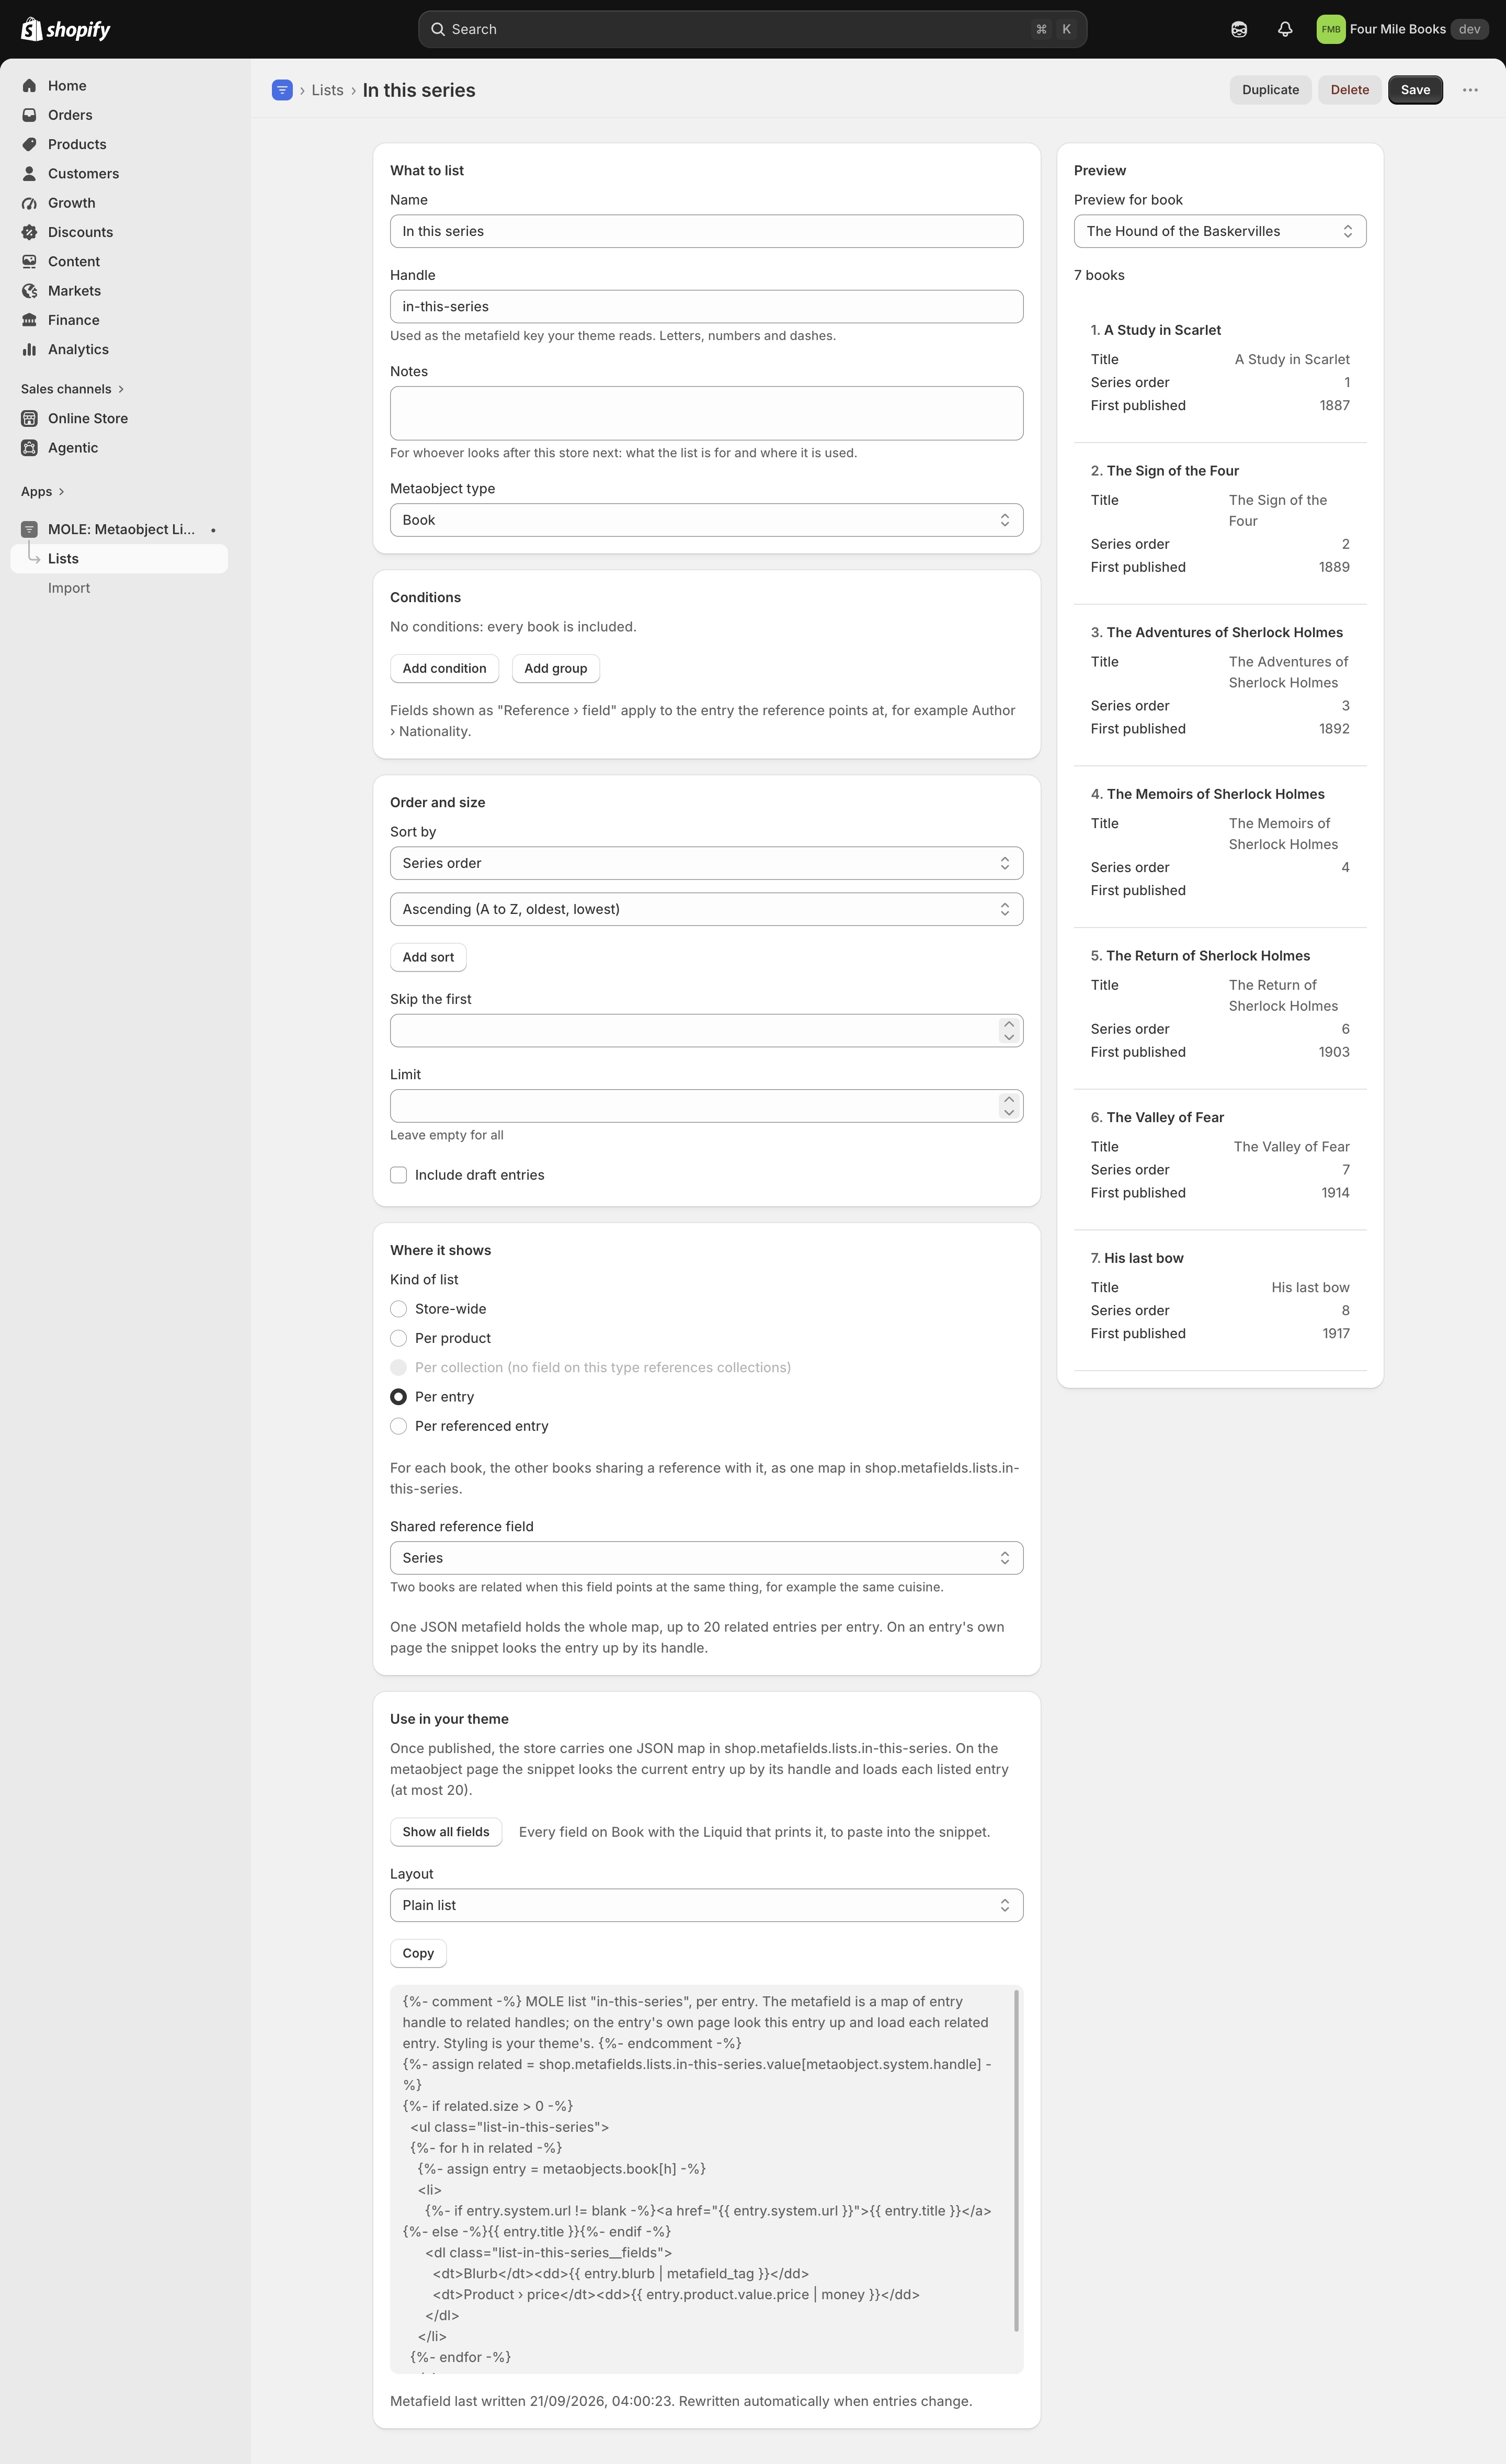This screenshot has height=2464, width=1506.
Task: Click into the Name field
Action: (x=706, y=231)
